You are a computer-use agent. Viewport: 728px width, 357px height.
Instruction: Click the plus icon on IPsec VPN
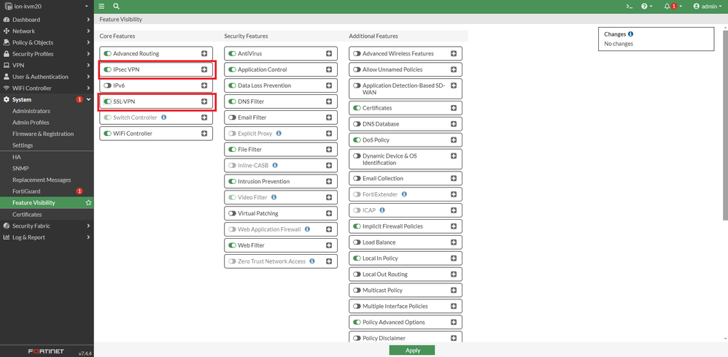[x=204, y=69]
